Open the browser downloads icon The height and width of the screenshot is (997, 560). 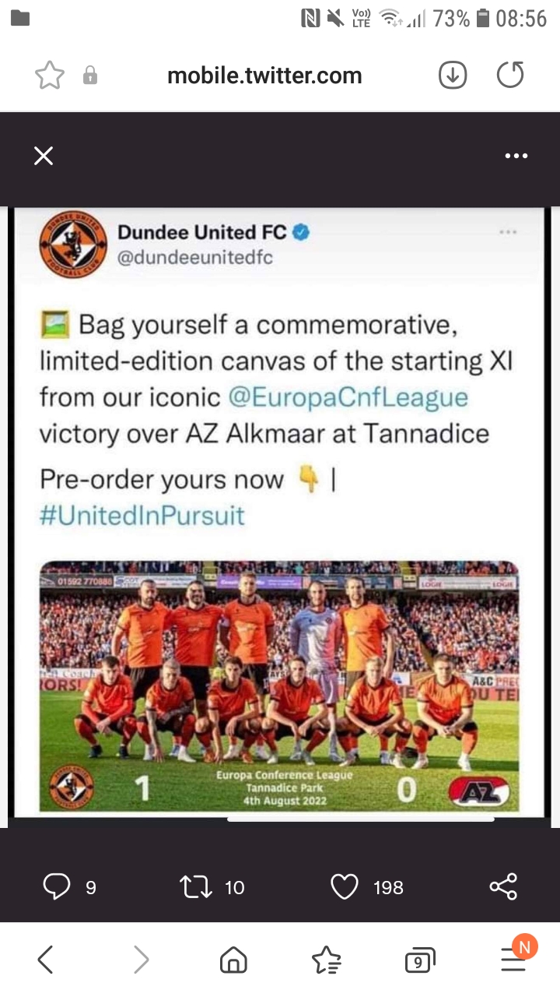(453, 76)
